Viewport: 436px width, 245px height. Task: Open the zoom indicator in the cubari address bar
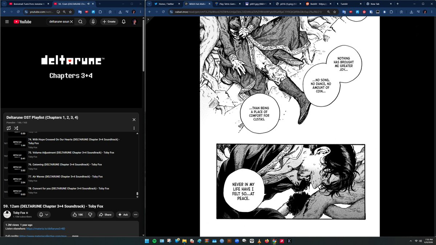tap(328, 12)
